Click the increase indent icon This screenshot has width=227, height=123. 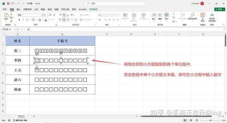tap(76, 20)
